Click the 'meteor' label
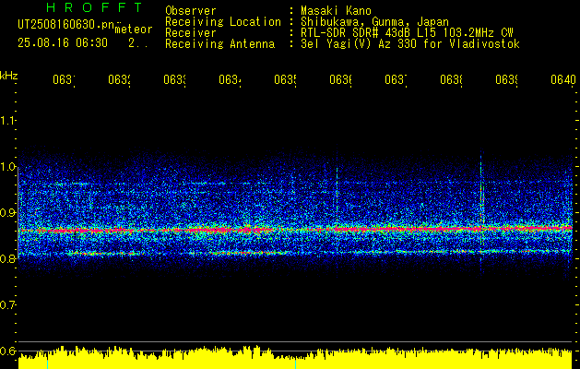 coord(134,30)
